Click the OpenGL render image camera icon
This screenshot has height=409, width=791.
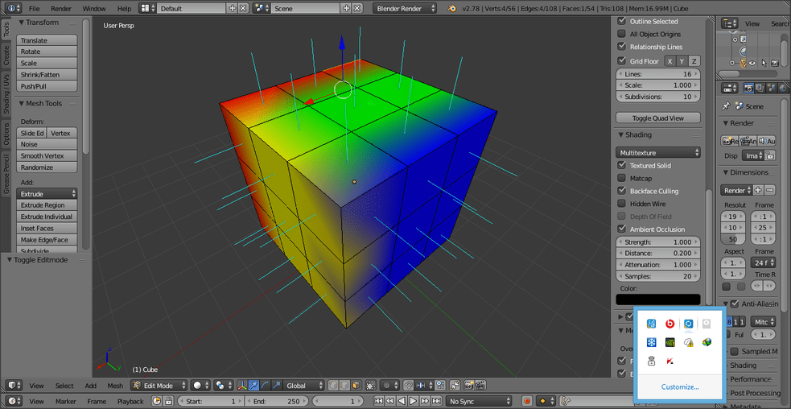468,386
